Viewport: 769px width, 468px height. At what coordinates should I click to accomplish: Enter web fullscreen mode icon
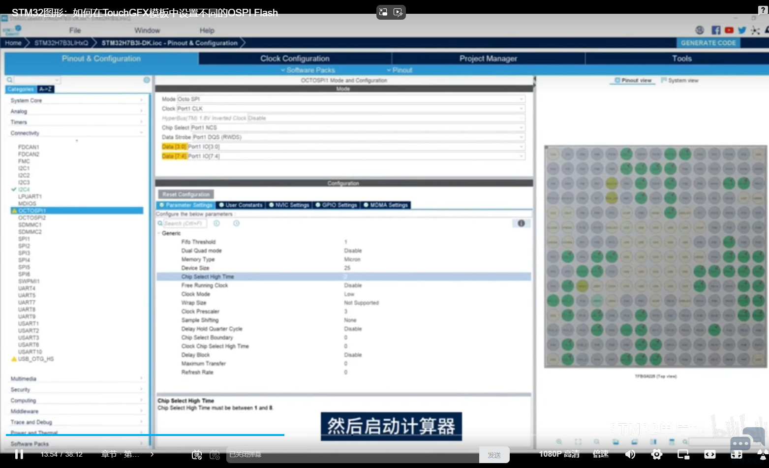(737, 454)
